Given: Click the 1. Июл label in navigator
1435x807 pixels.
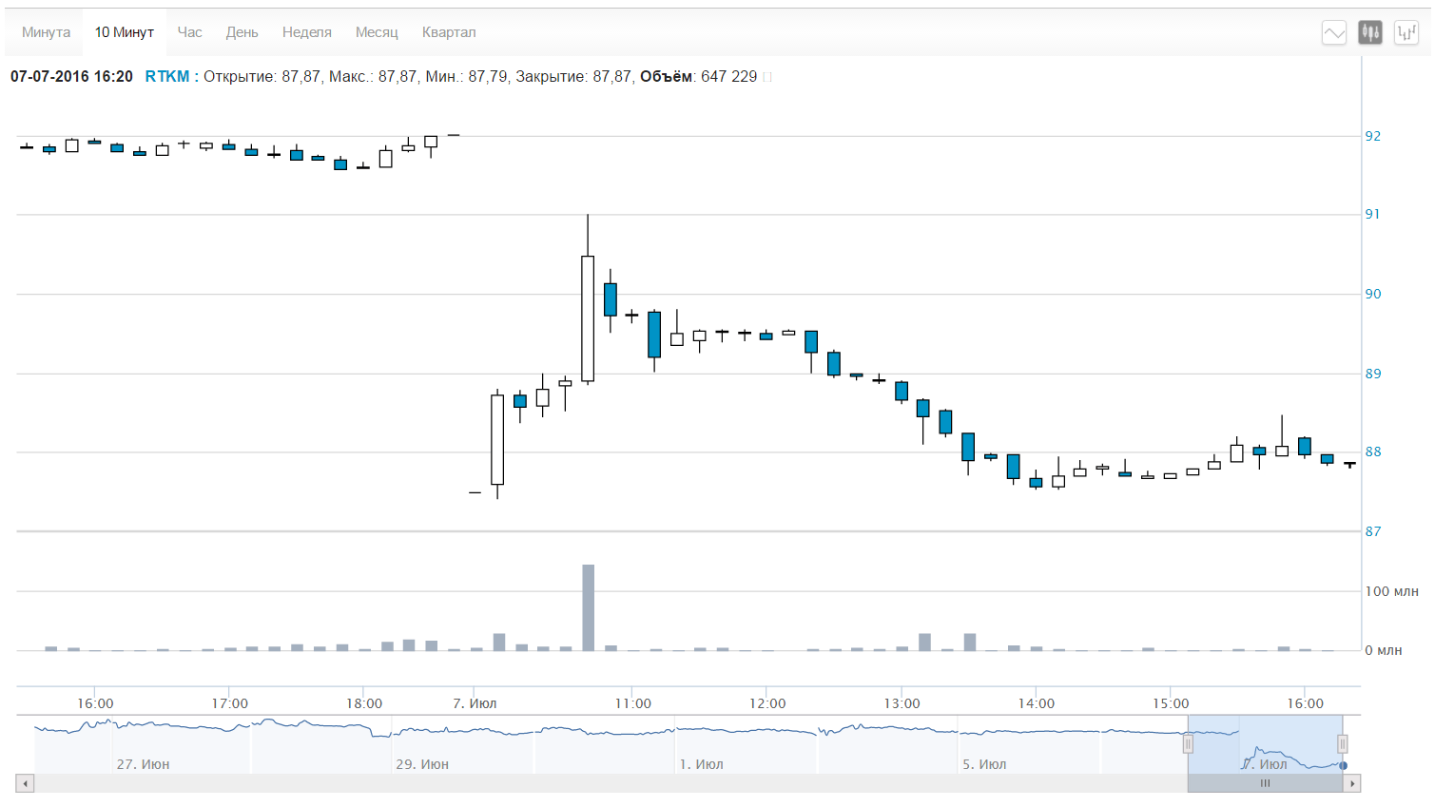Looking at the screenshot, I should click(x=702, y=764).
